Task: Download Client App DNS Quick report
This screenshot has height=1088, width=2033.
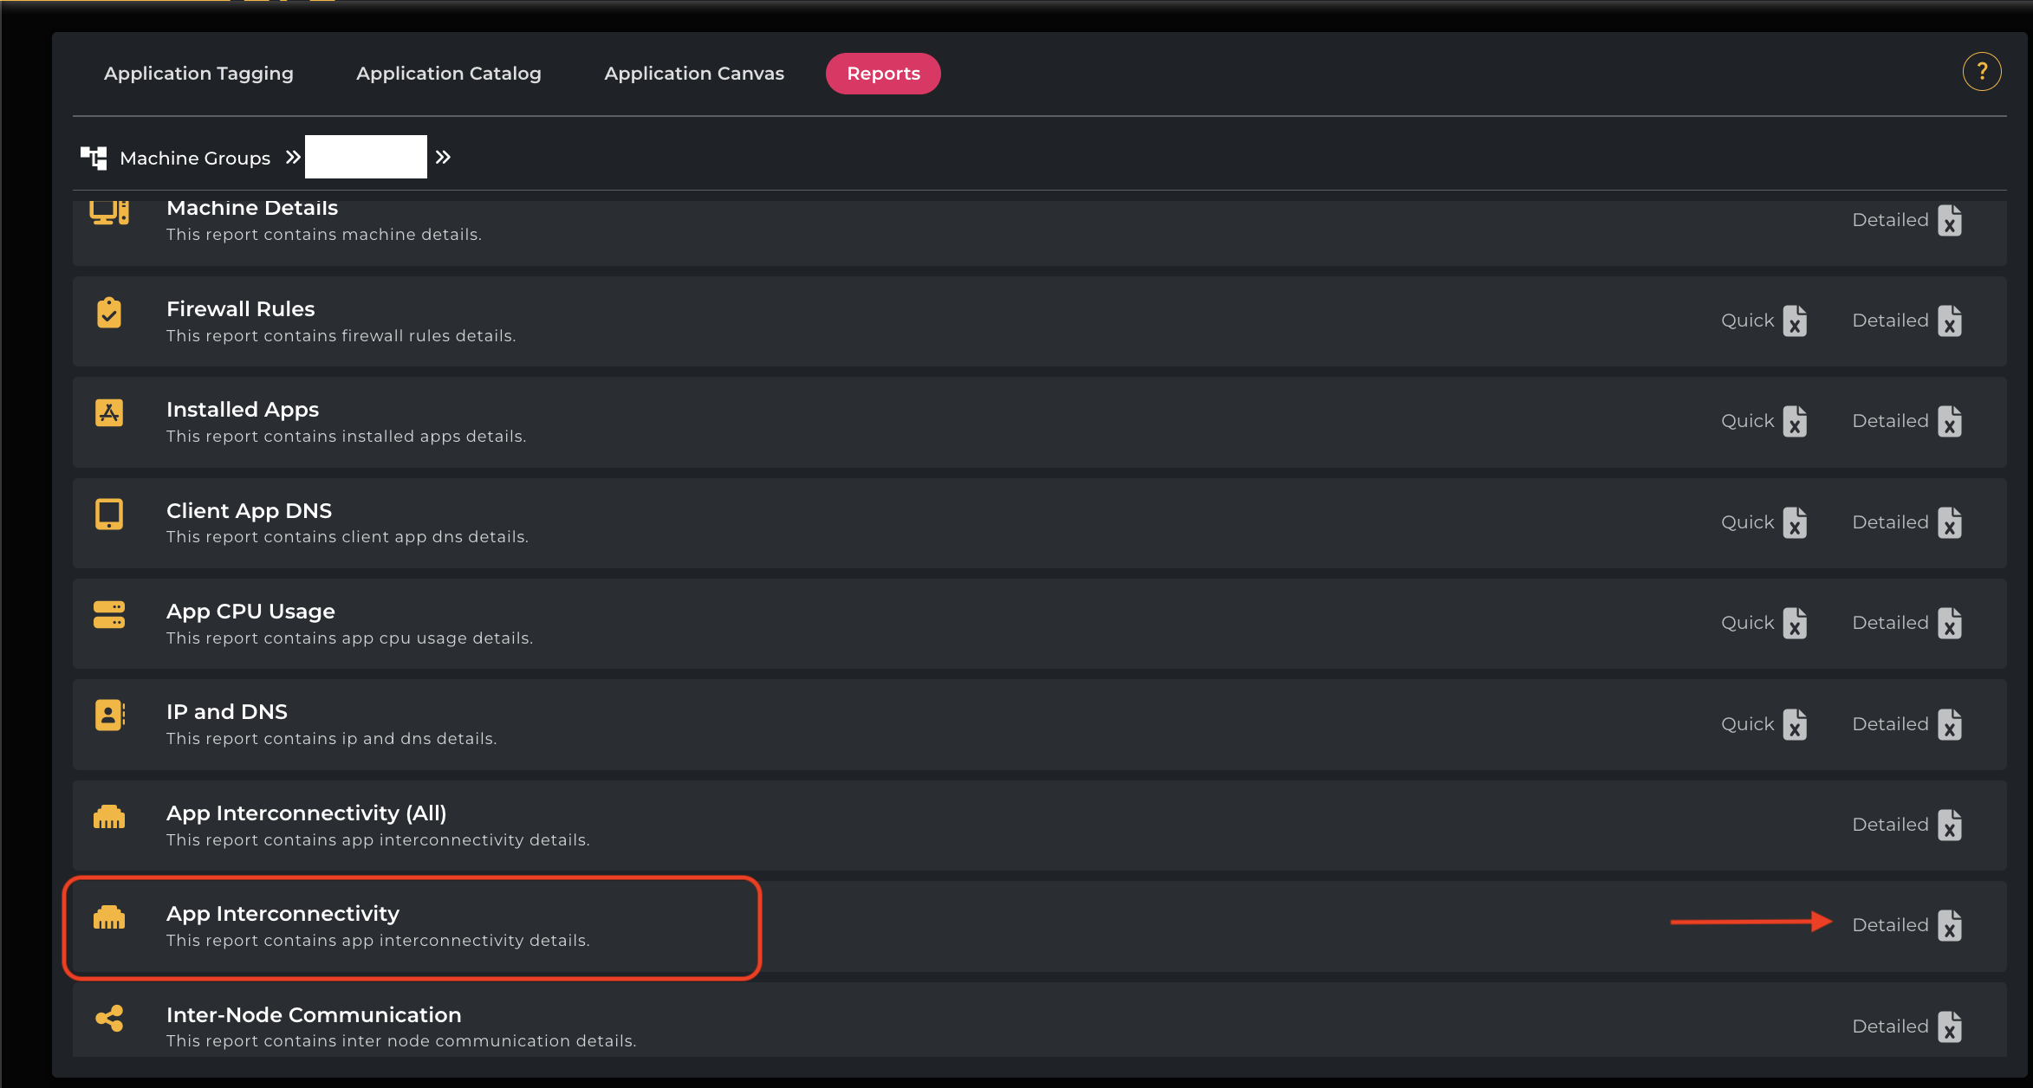Action: pyautogui.click(x=1795, y=523)
